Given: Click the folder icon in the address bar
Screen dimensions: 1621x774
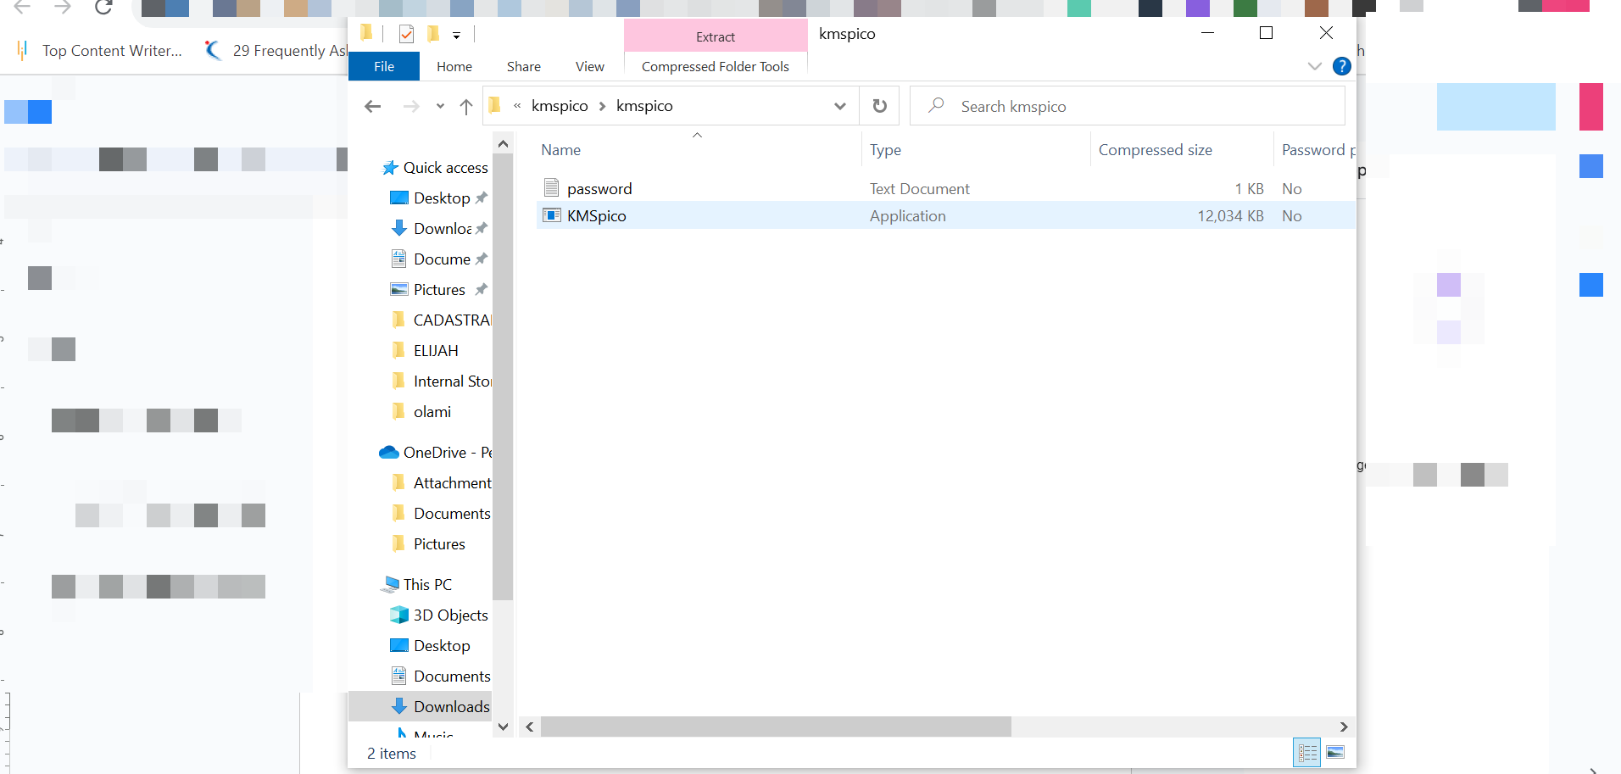Looking at the screenshot, I should point(494,105).
